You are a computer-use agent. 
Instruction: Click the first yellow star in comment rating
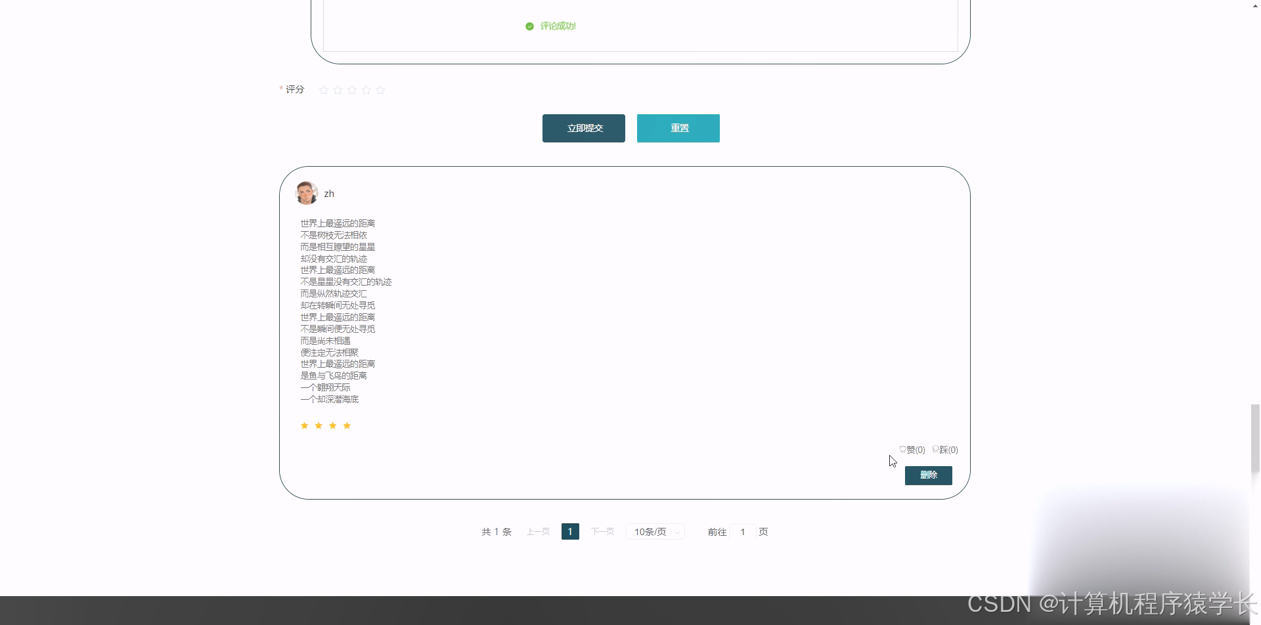pyautogui.click(x=304, y=425)
